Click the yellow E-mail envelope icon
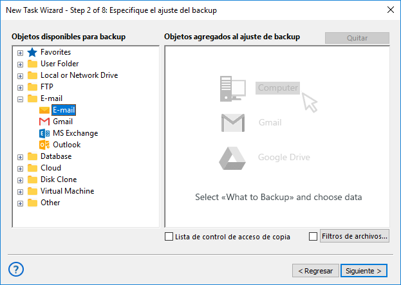The image size is (401, 285). coord(44,110)
